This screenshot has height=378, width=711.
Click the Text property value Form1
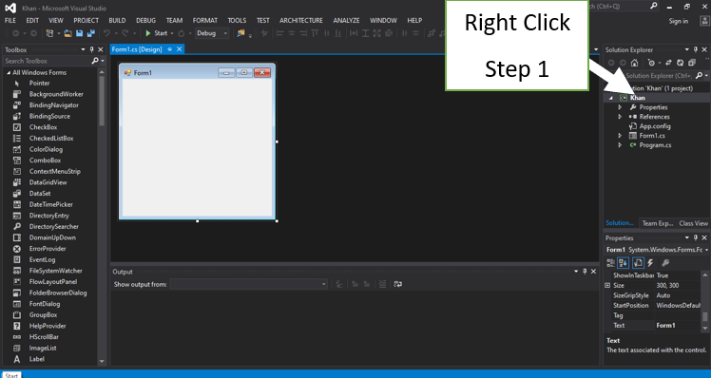click(x=665, y=326)
